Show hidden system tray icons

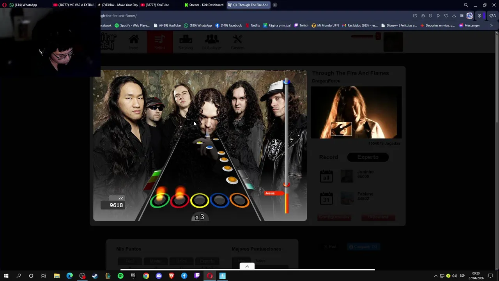tap(436, 276)
